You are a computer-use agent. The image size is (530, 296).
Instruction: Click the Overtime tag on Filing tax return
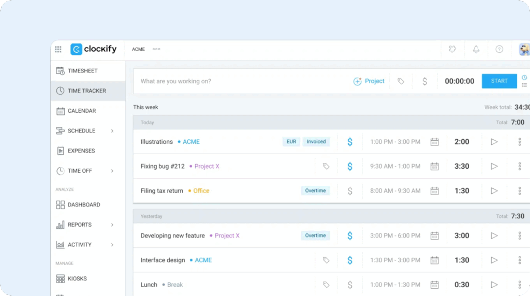coord(315,190)
